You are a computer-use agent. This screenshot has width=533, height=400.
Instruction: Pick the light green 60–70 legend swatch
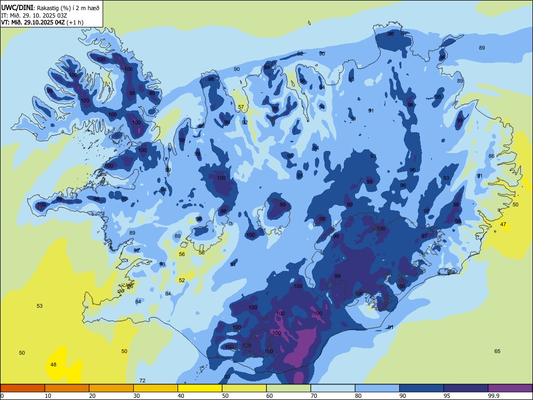288,388
